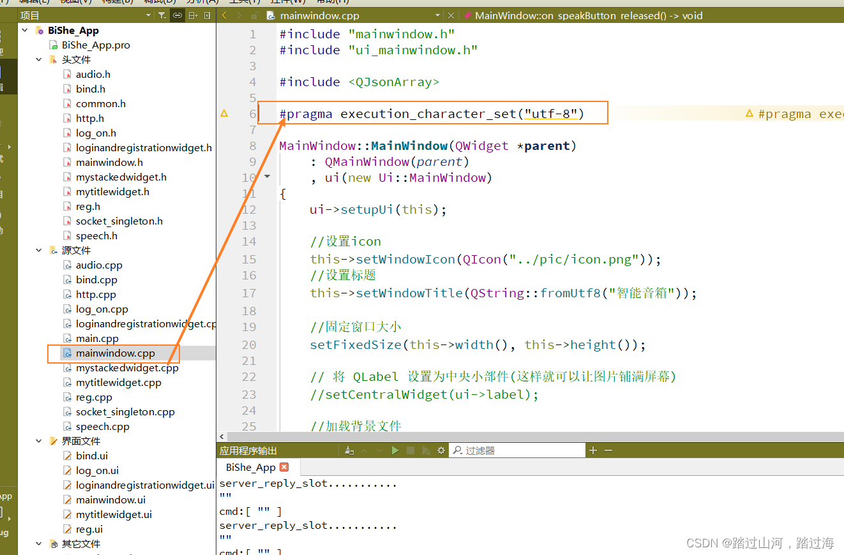The width and height of the screenshot is (844, 555).
Task: Zoom in output with plus icon
Action: pos(592,450)
